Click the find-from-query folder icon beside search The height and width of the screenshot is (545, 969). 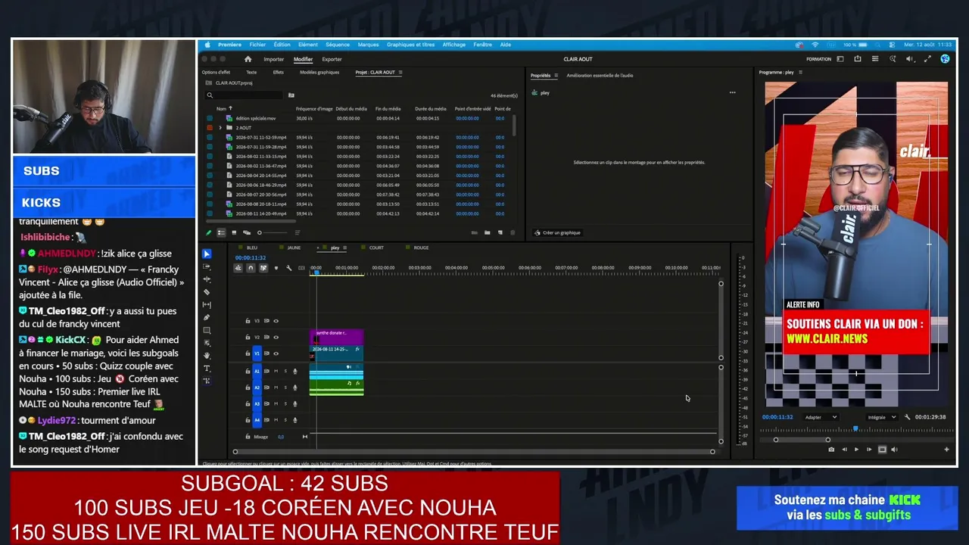(291, 95)
